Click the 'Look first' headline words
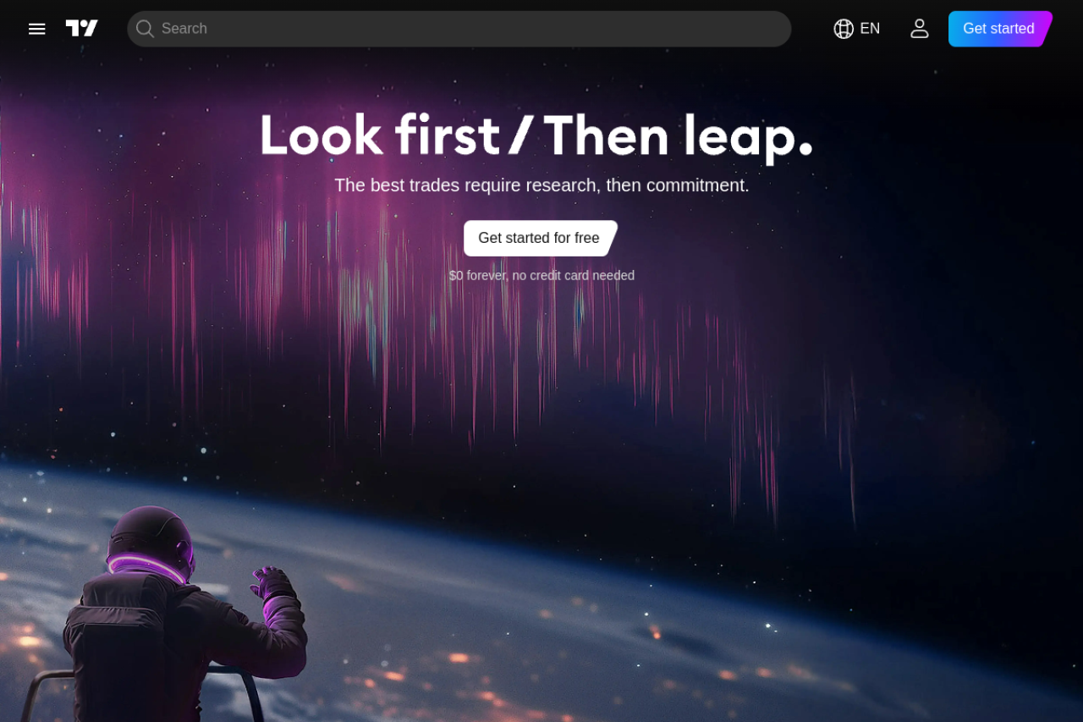1083x722 pixels. pos(379,135)
